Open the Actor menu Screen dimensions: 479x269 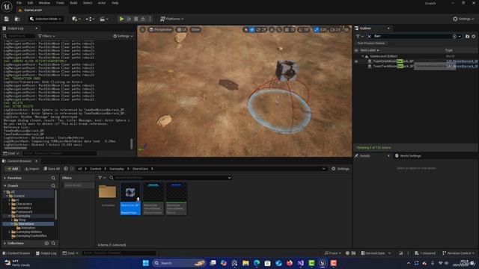point(102,3)
